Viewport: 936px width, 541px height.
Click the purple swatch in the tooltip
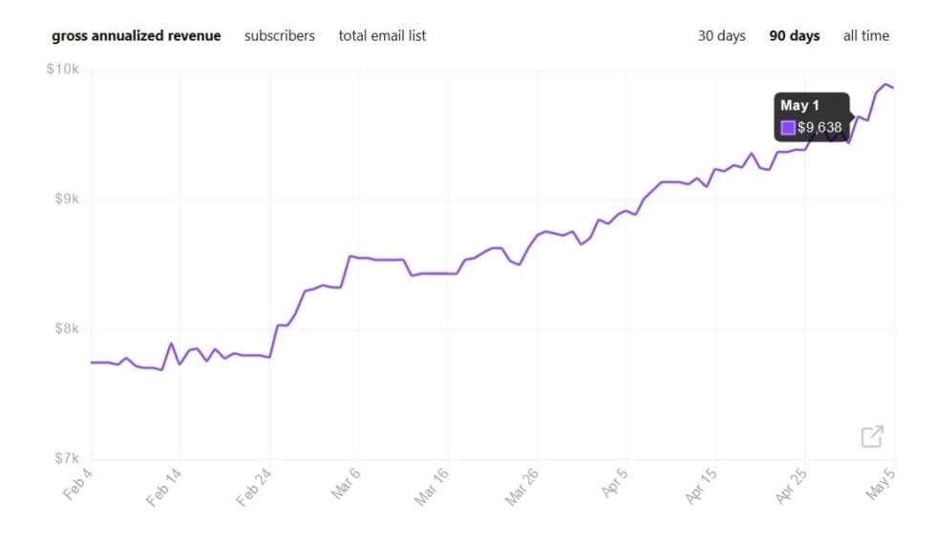pos(788,128)
